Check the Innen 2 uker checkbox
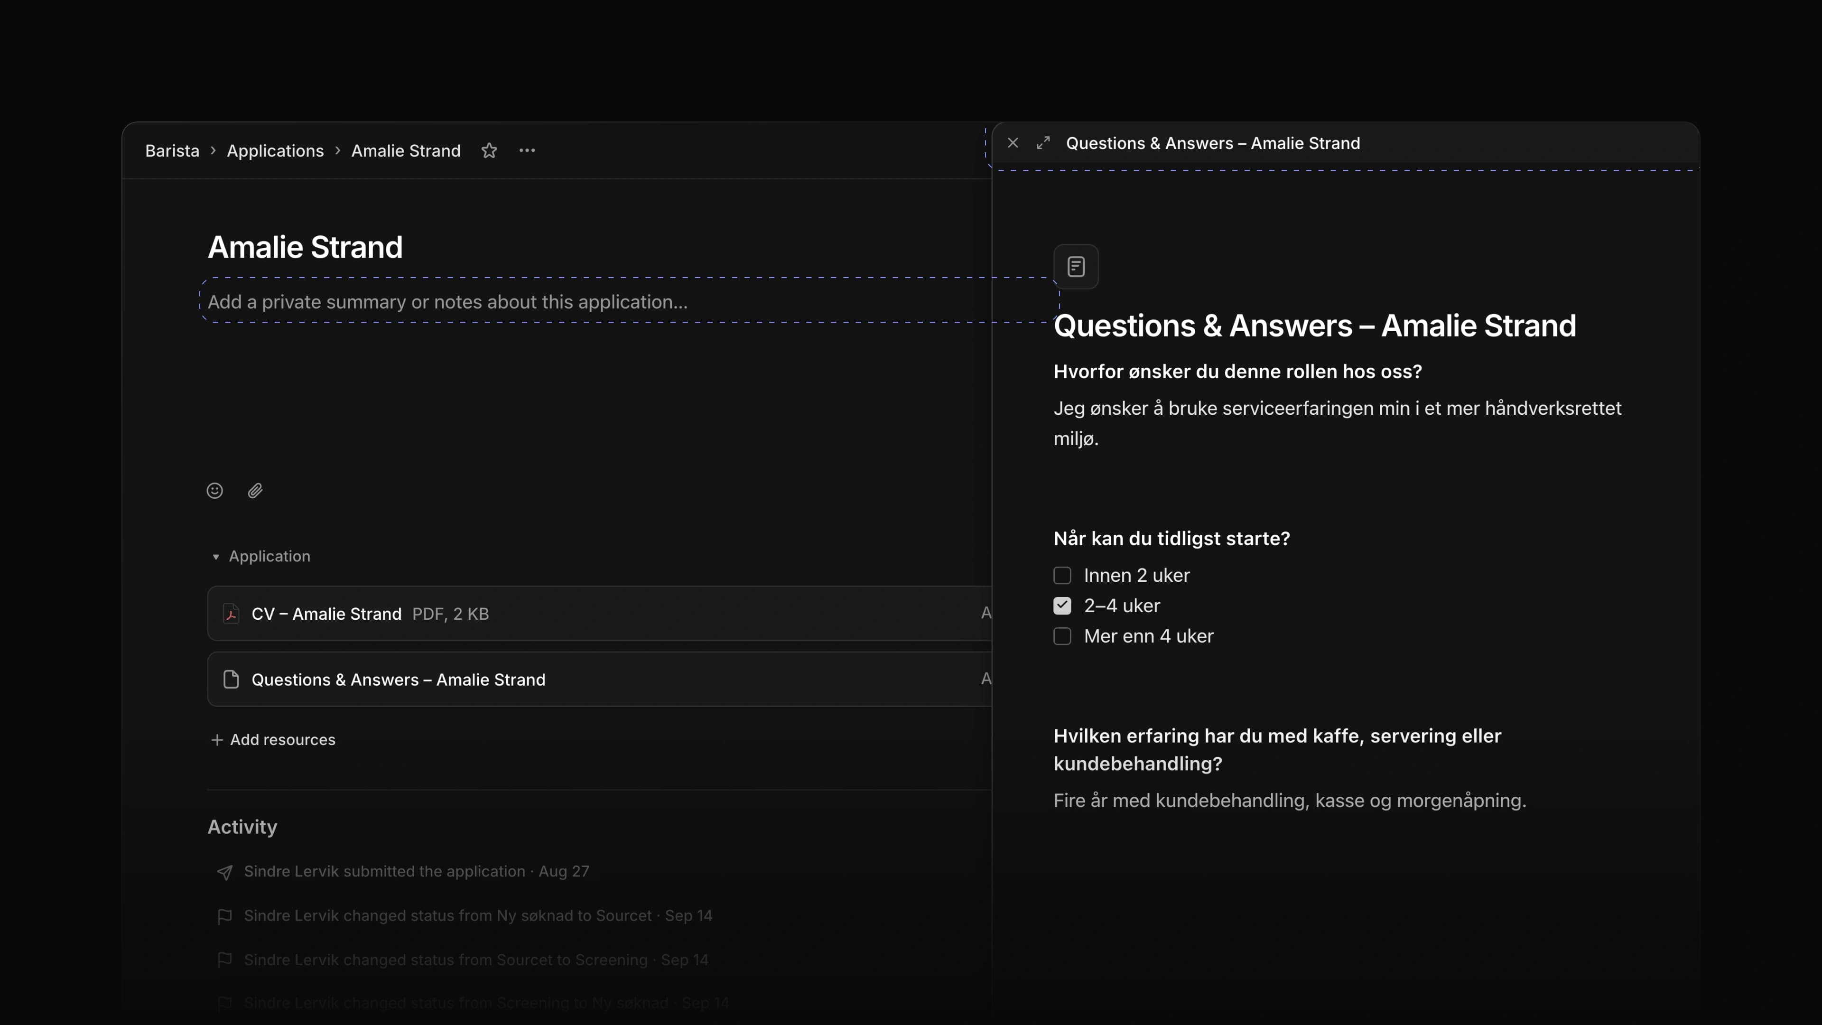 pyautogui.click(x=1062, y=575)
